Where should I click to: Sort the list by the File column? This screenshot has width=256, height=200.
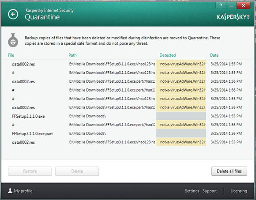pyautogui.click(x=11, y=55)
